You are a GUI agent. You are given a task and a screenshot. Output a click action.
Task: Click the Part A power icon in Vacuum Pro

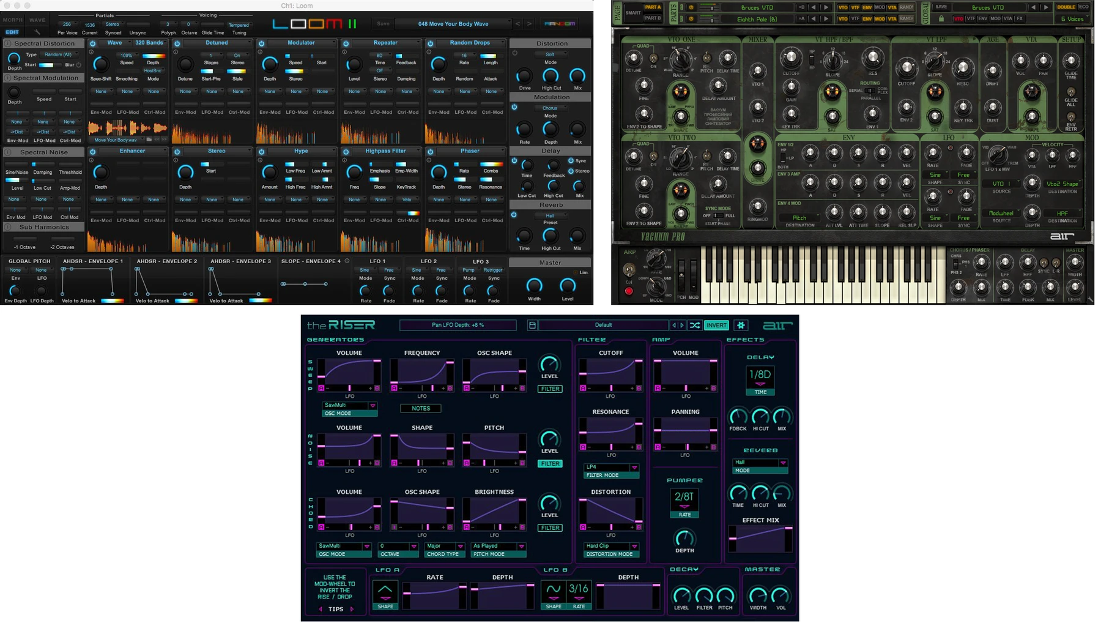pos(691,7)
